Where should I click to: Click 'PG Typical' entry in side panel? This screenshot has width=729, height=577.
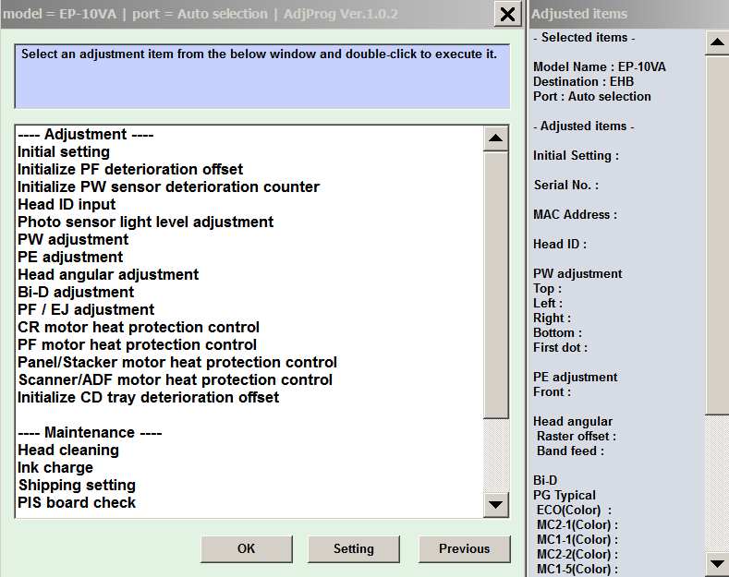(564, 495)
